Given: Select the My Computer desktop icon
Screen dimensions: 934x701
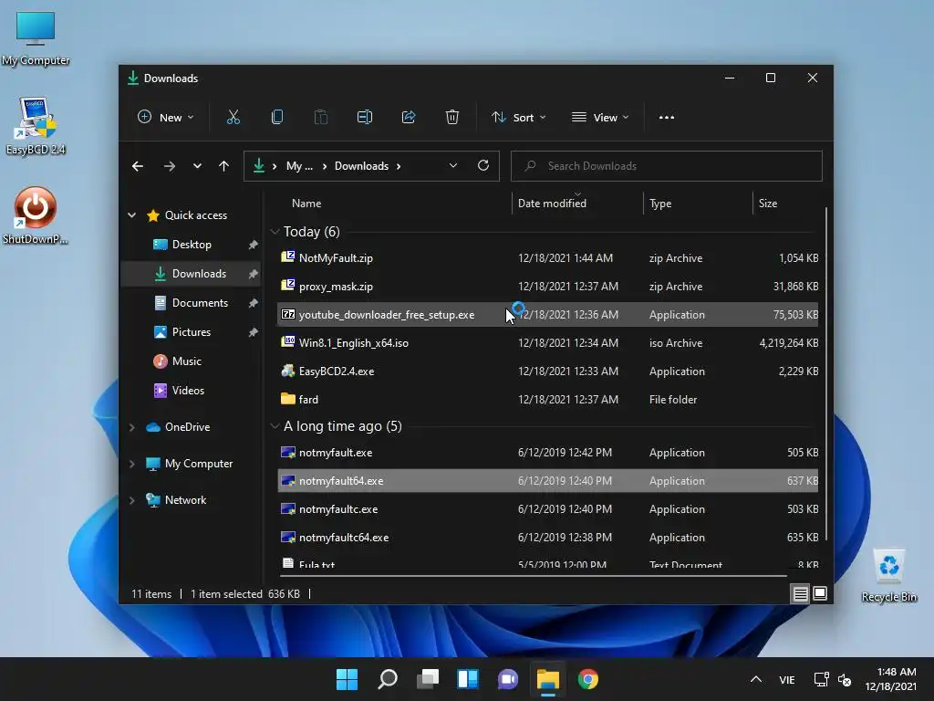Looking at the screenshot, I should click(x=36, y=38).
